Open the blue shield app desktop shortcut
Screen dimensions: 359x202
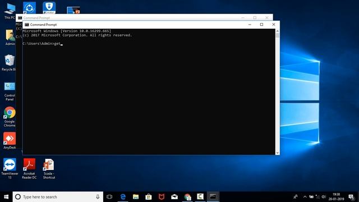[x=49, y=8]
